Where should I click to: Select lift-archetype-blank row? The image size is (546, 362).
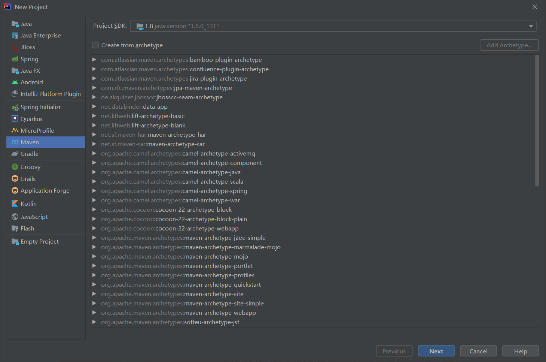point(313,125)
